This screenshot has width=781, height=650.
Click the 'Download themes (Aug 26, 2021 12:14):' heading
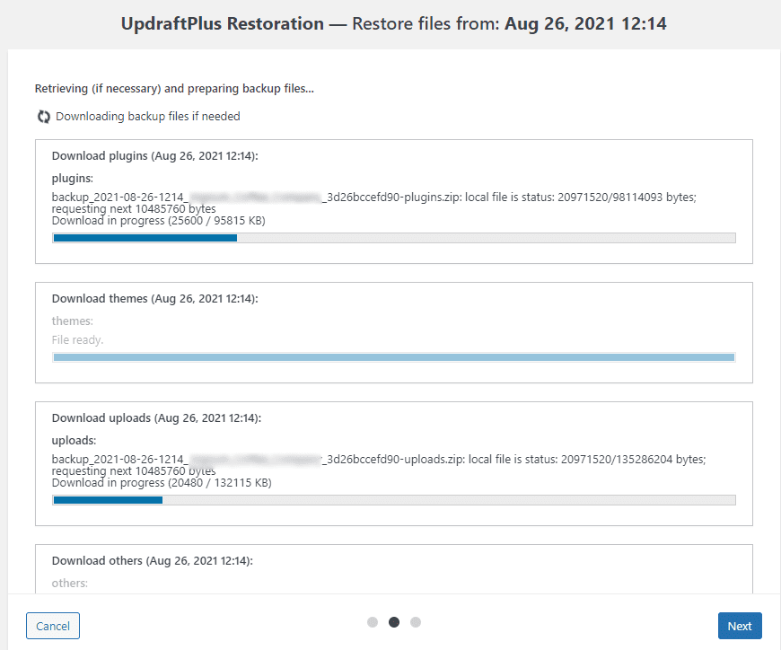point(155,299)
